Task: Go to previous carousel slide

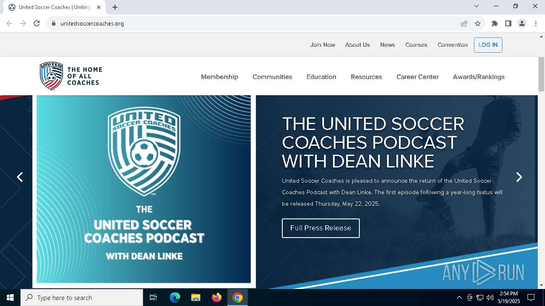Action: pyautogui.click(x=20, y=177)
